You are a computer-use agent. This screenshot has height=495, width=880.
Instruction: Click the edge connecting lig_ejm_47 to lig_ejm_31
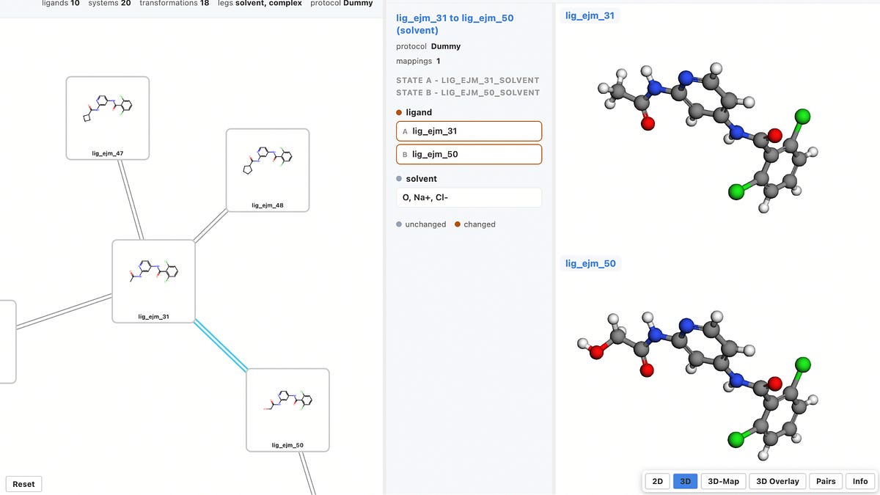pos(131,199)
